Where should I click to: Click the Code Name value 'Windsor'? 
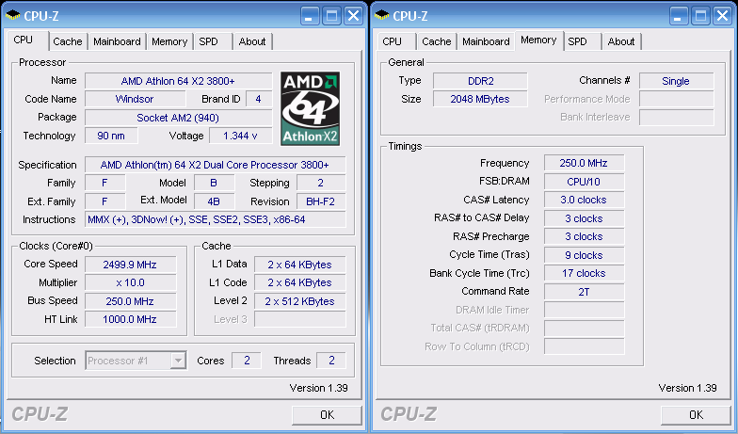136,99
